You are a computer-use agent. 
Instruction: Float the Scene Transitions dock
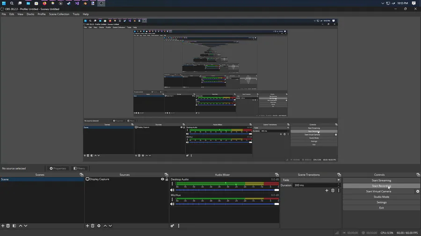339,175
